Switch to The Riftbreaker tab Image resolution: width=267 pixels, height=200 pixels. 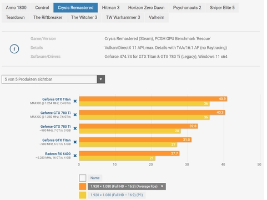(x=48, y=17)
